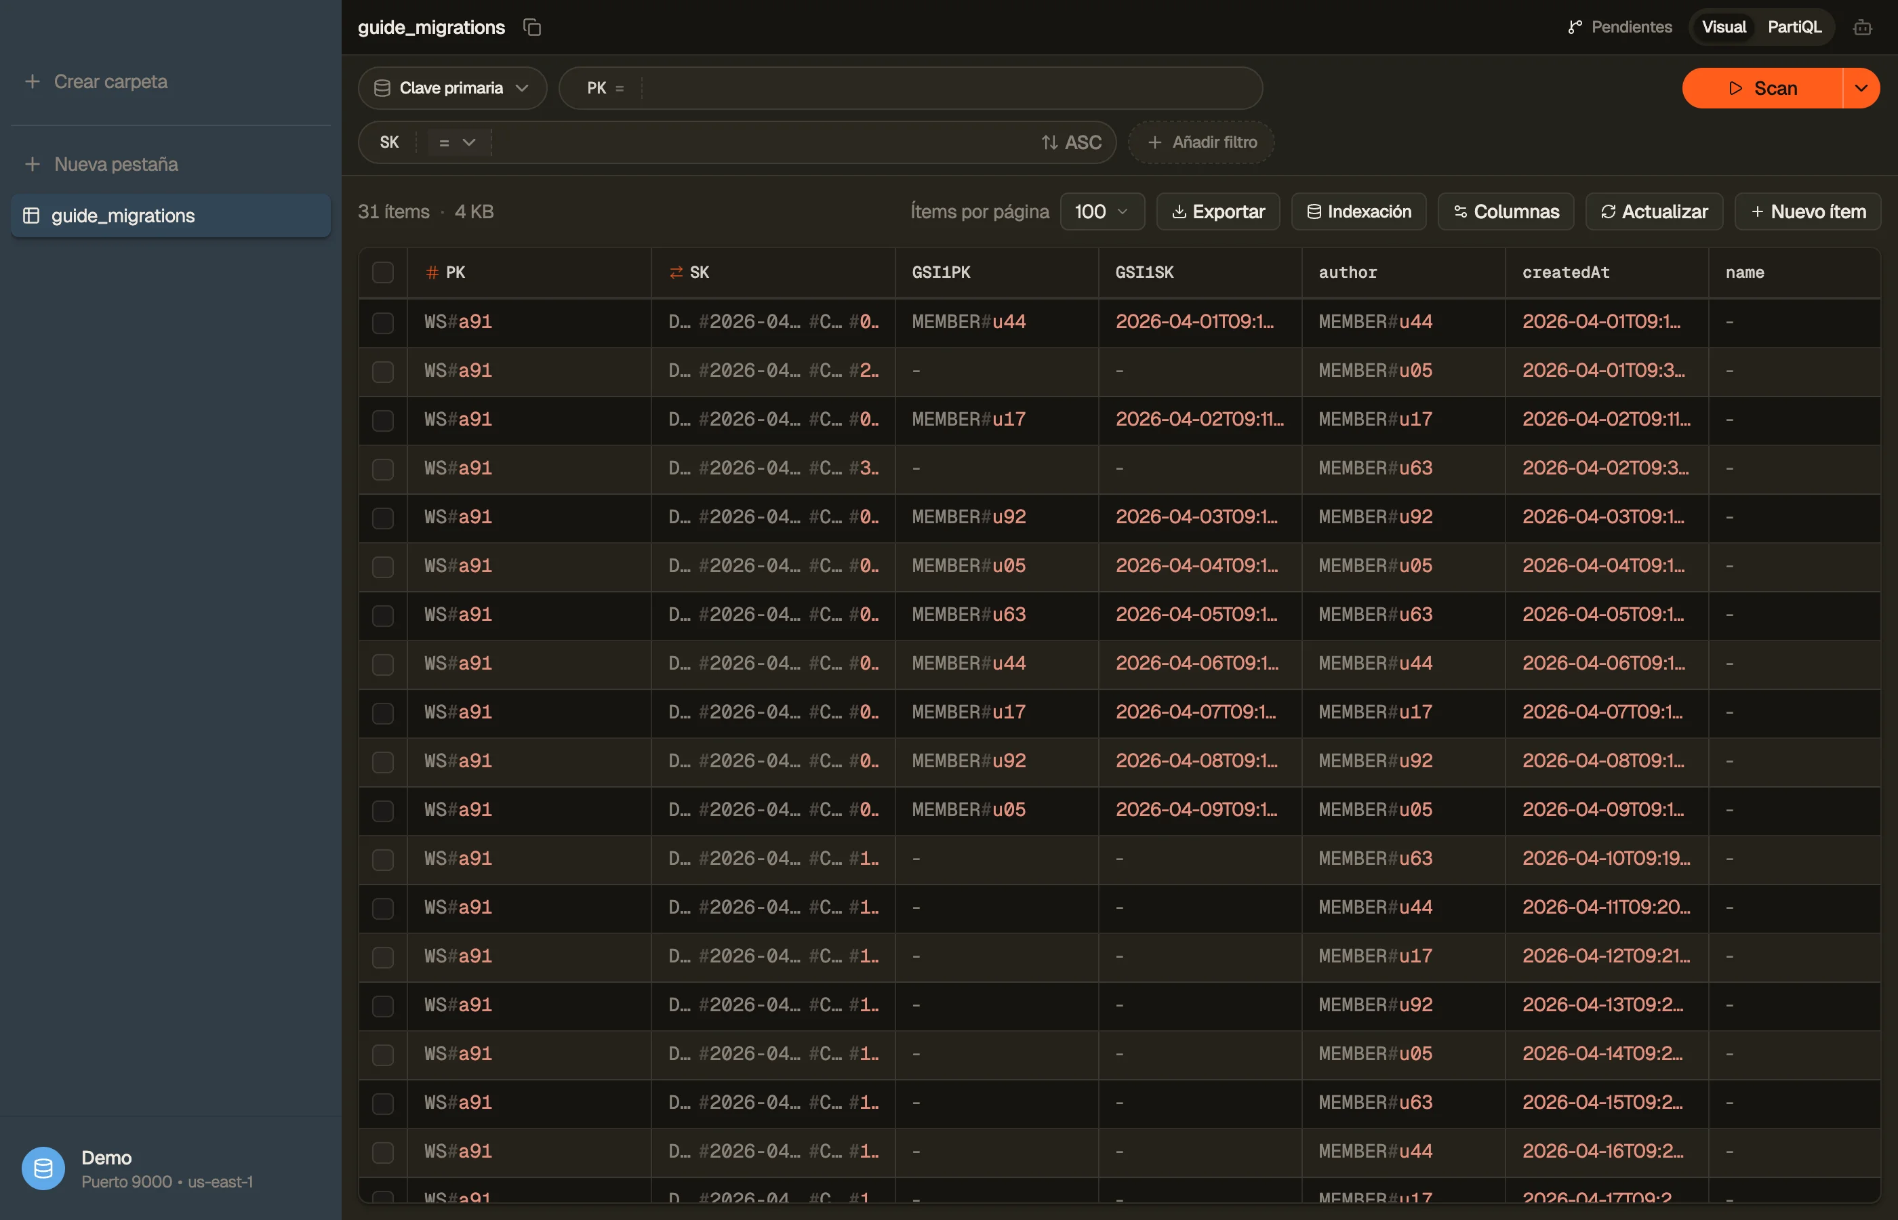Click the GSI1PK column header
The height and width of the screenshot is (1220, 1898).
tap(996, 272)
